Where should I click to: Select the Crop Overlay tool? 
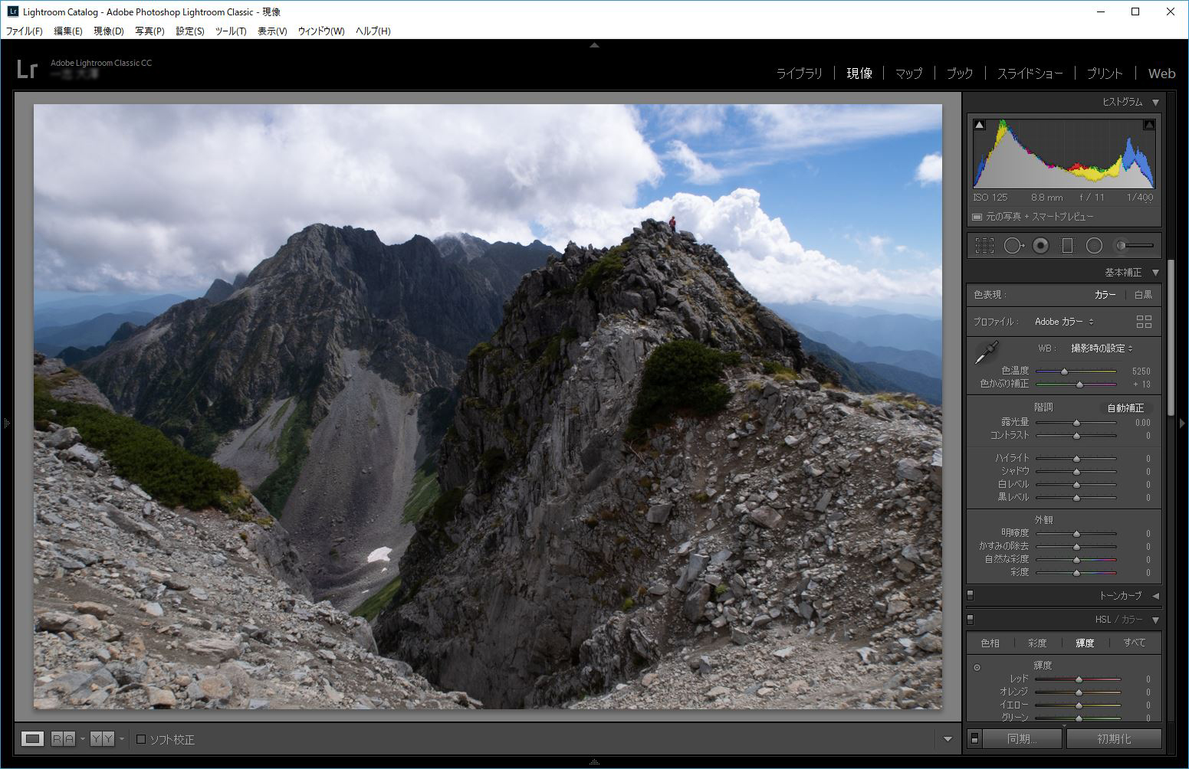tap(984, 245)
